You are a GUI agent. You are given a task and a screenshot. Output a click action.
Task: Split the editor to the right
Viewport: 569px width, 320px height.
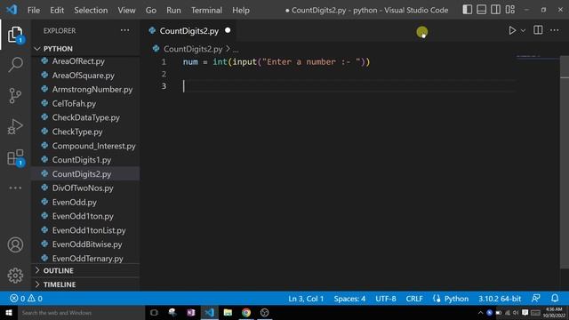point(538,30)
